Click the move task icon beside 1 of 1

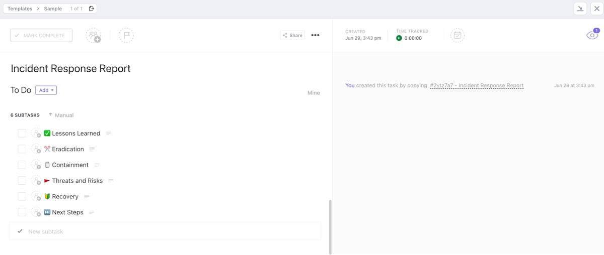click(91, 9)
